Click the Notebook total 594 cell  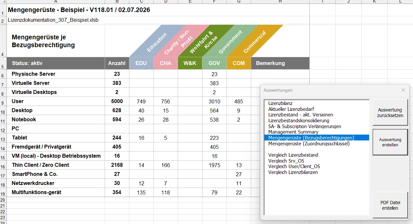[117, 119]
